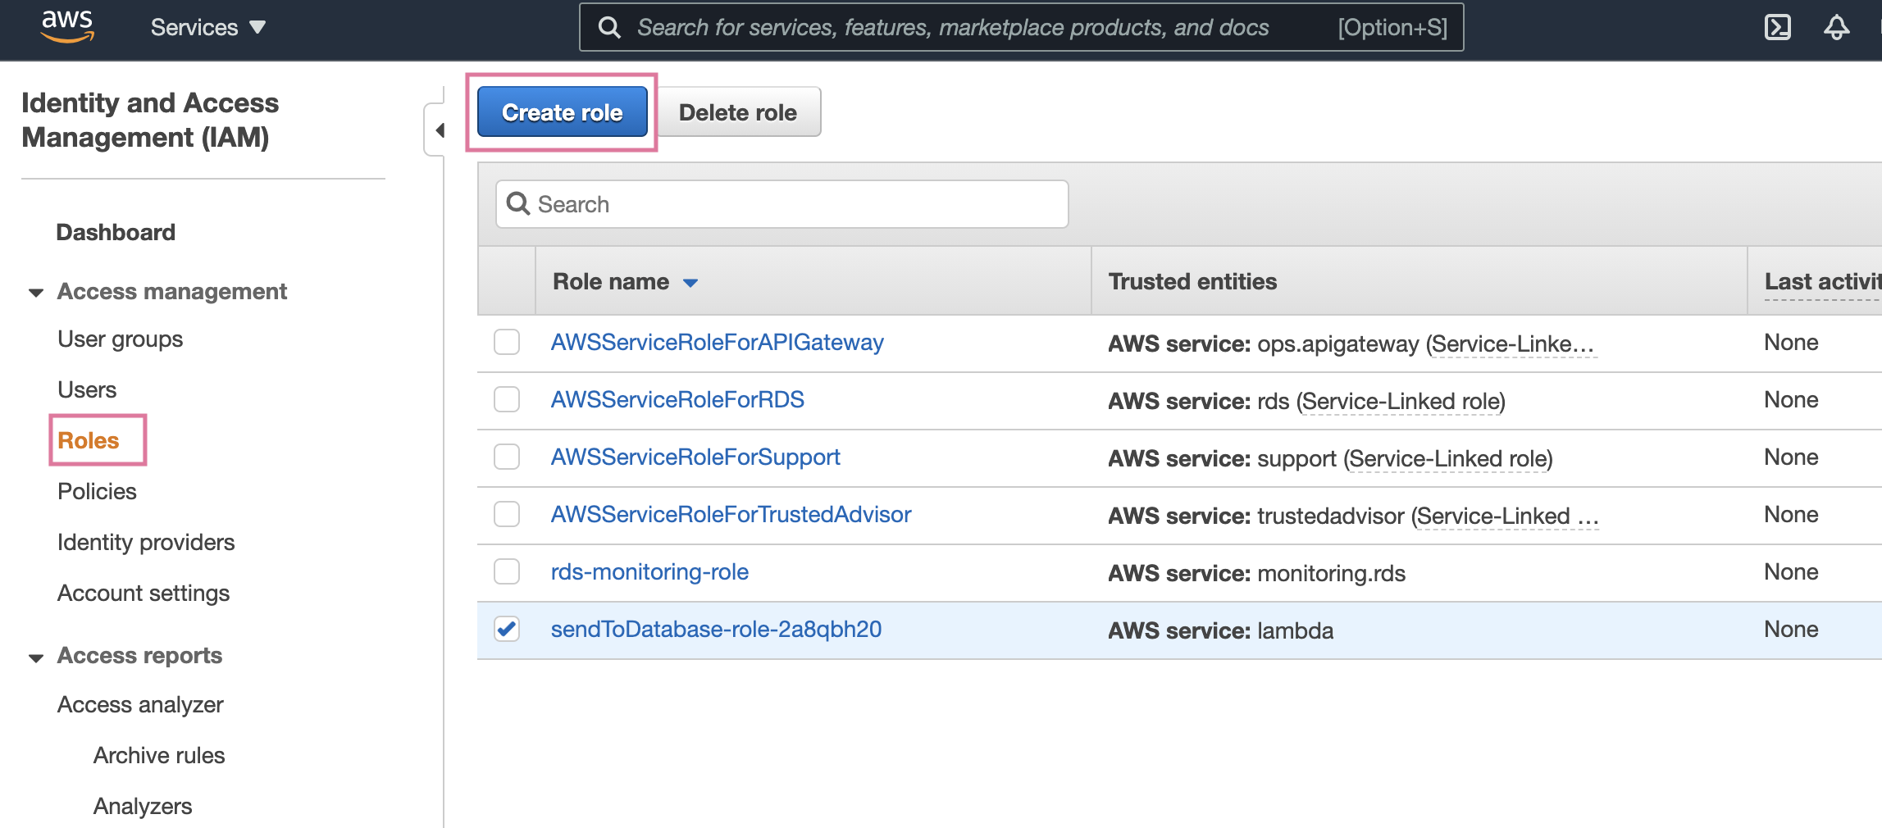Image resolution: width=1882 pixels, height=828 pixels.
Task: Collapse the Access management section
Action: (36, 293)
